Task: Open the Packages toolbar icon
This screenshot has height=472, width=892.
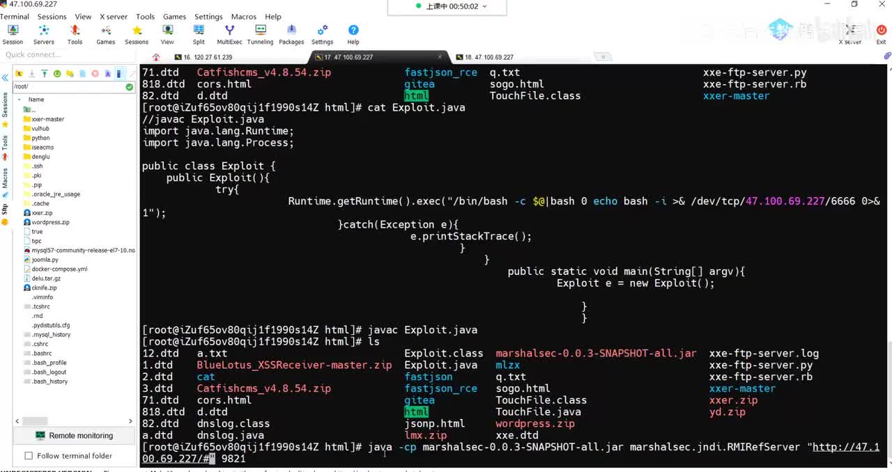Action: [291, 34]
